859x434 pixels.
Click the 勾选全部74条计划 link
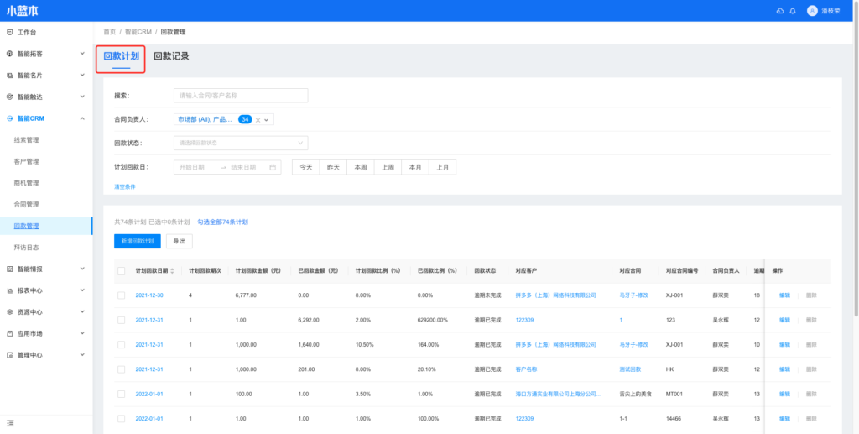coord(222,222)
